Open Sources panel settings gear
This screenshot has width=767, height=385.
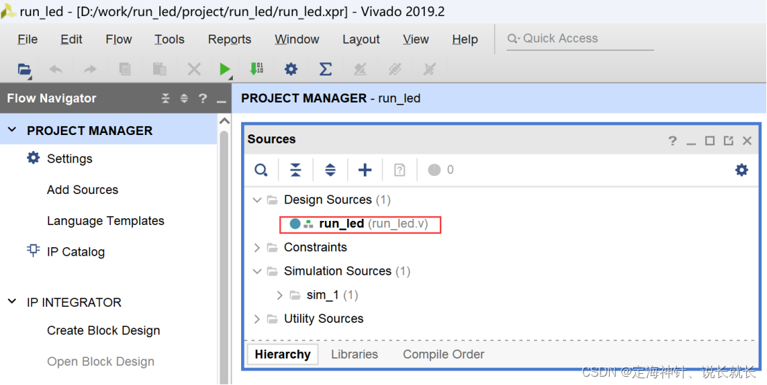pyautogui.click(x=741, y=170)
